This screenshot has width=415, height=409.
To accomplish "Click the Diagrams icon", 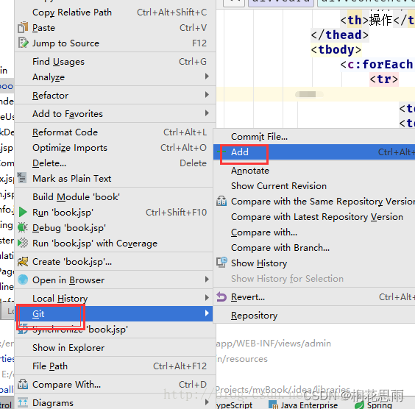I will [23, 402].
